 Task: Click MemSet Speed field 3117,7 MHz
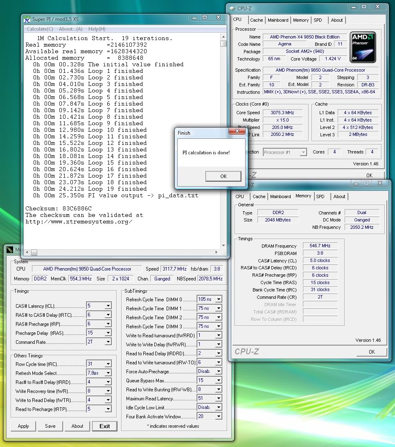(x=174, y=269)
